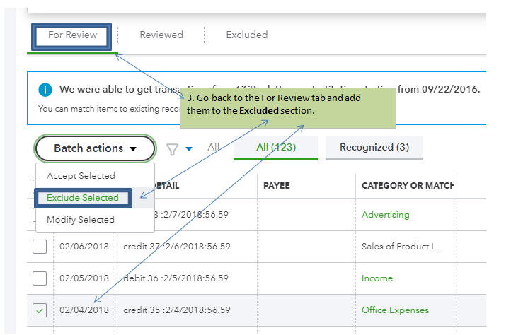Sort by the Payee column header
The height and width of the screenshot is (335, 511).
(x=277, y=186)
